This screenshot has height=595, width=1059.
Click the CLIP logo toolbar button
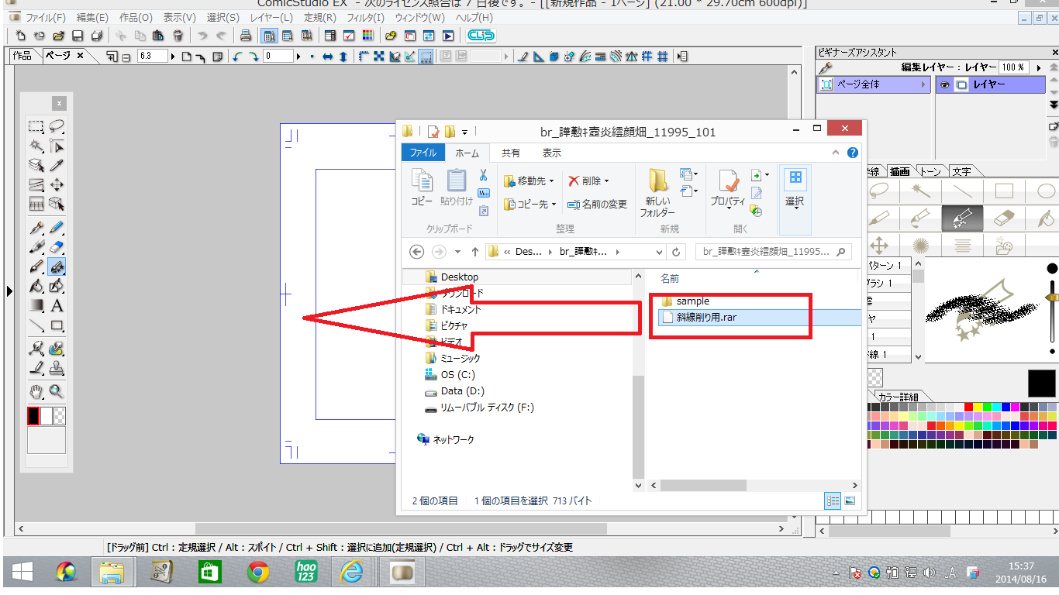click(x=481, y=36)
